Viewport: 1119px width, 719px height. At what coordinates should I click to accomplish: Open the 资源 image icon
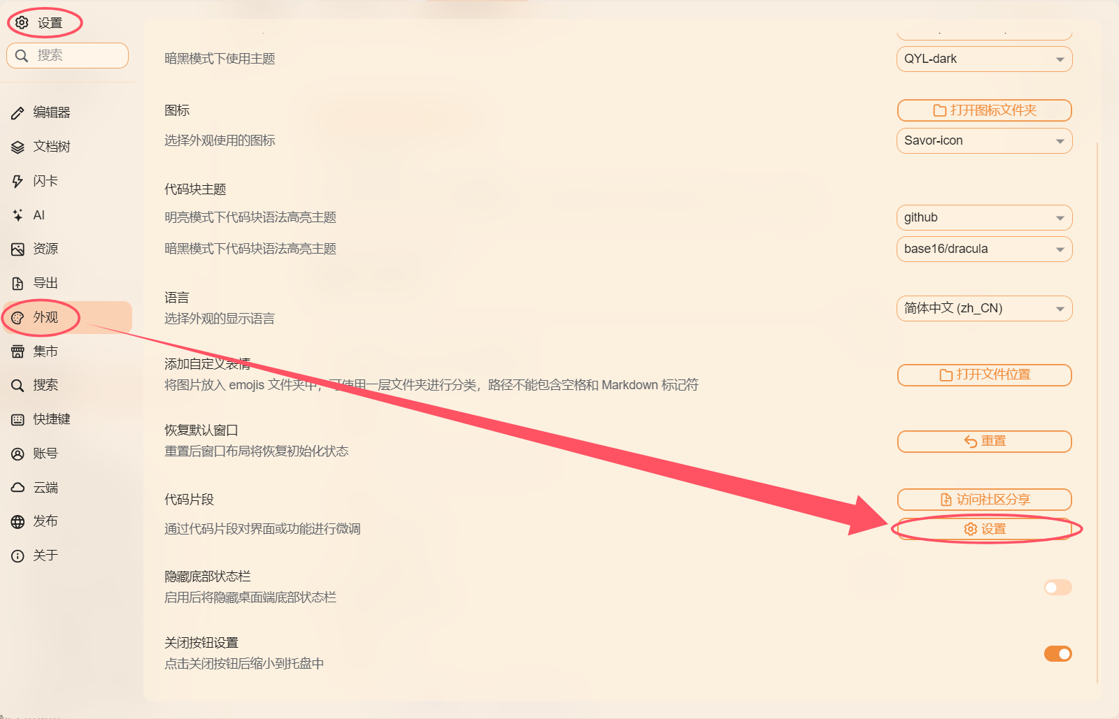(17, 249)
